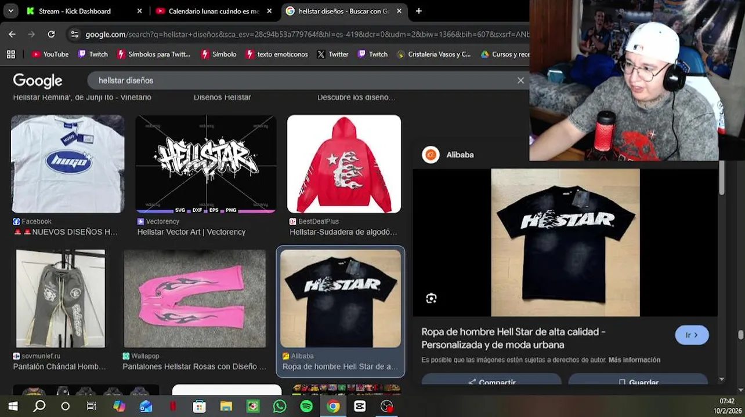Open the blue Hugo t-shirt thumbnail
The height and width of the screenshot is (417, 745).
(68, 164)
